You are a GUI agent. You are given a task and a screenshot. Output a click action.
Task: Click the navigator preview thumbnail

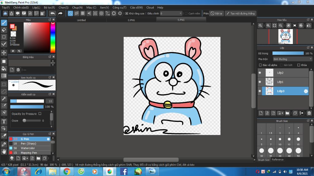pos(285,37)
